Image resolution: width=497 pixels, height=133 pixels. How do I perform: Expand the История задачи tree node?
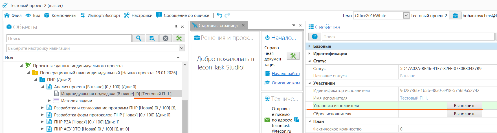[49, 101]
